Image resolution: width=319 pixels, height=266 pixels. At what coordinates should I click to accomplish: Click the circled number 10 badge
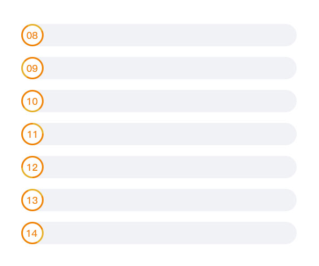click(32, 101)
